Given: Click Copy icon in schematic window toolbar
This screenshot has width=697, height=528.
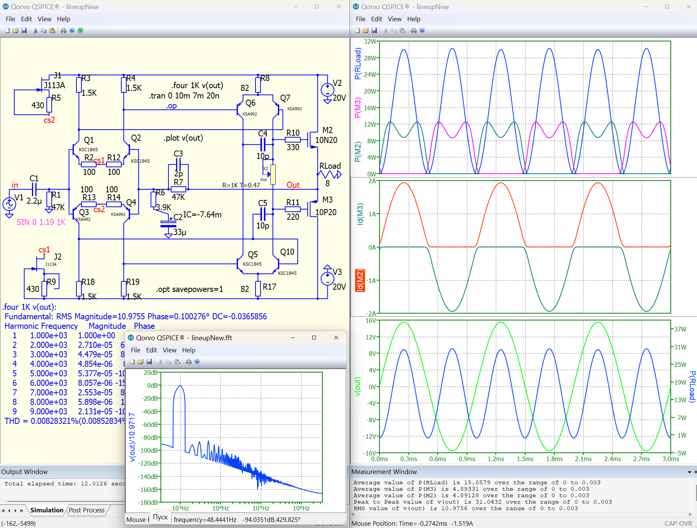Looking at the screenshot, I should point(43,31).
